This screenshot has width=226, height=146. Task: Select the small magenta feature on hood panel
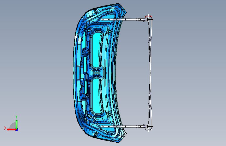tap(81, 94)
